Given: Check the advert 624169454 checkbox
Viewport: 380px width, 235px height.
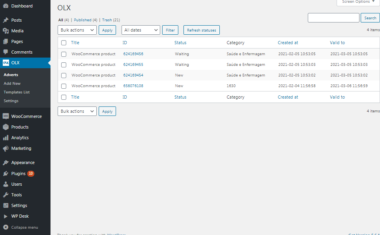Looking at the screenshot, I should pos(64,75).
